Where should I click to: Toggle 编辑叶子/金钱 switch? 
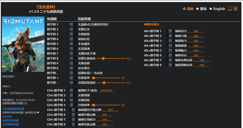[x=73, y=90]
